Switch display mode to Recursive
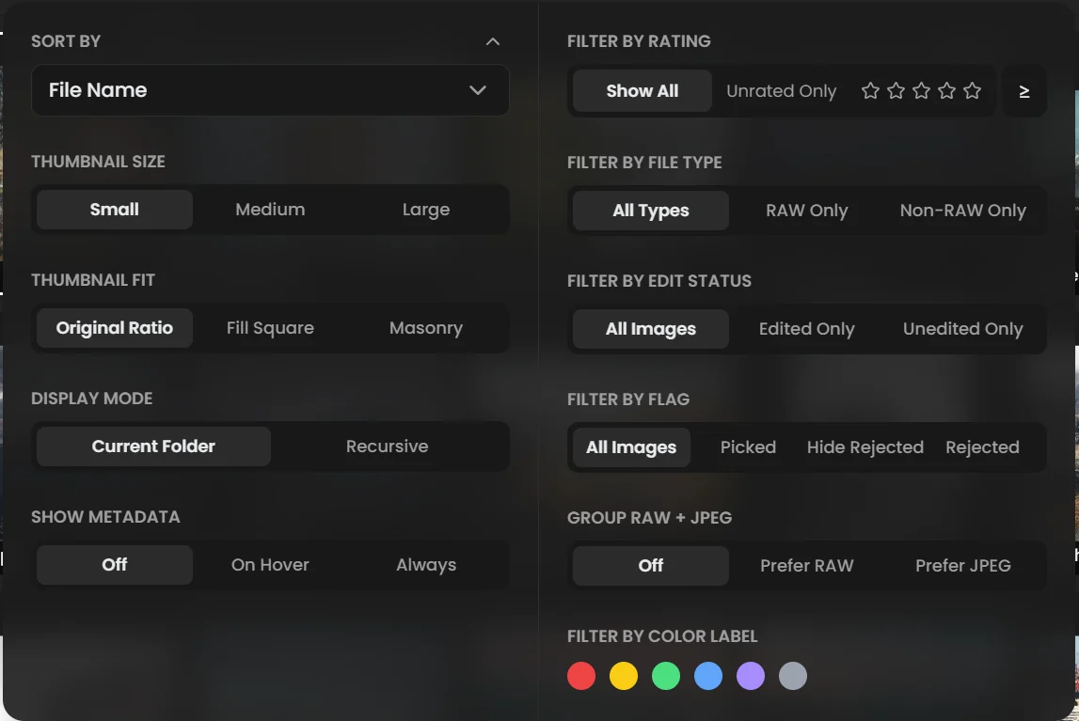Screen dimensions: 1079x721 pyautogui.click(x=387, y=447)
